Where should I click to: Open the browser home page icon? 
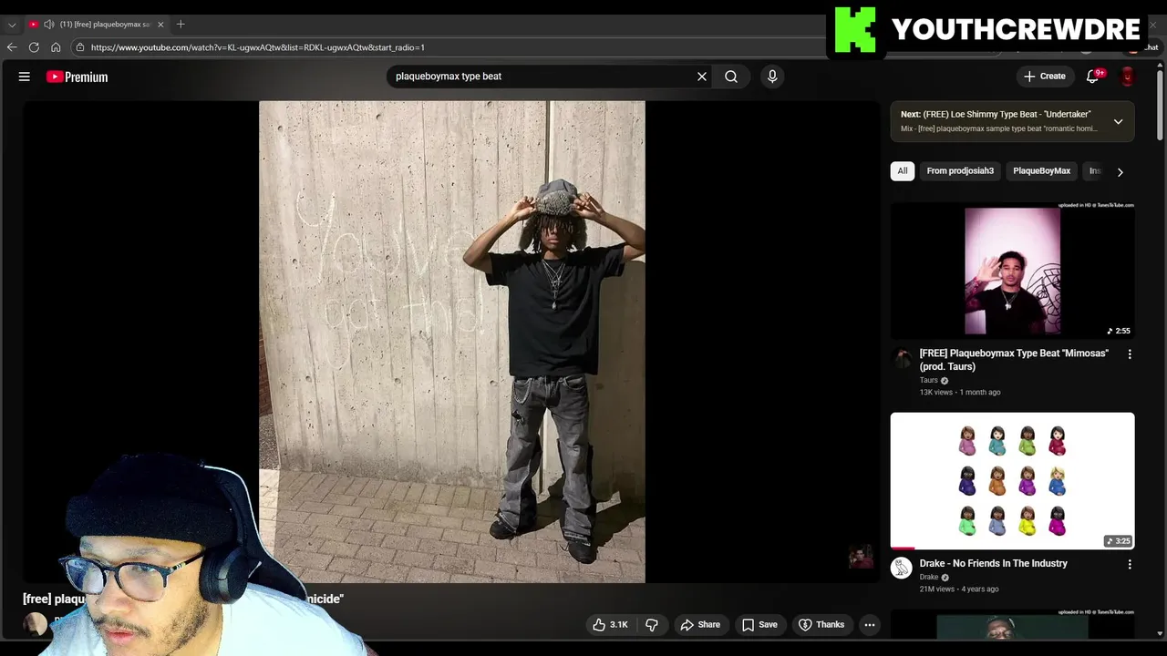tap(56, 47)
